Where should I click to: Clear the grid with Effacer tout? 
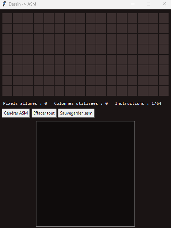[x=44, y=113]
